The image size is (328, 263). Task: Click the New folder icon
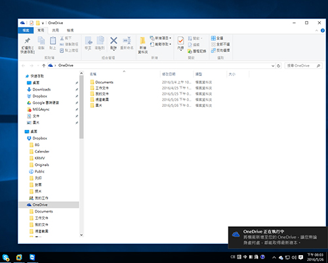click(x=142, y=41)
